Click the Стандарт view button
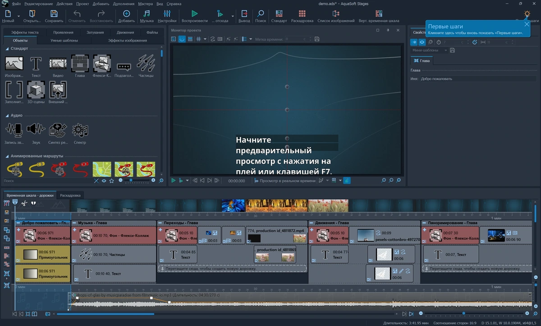 (280, 16)
